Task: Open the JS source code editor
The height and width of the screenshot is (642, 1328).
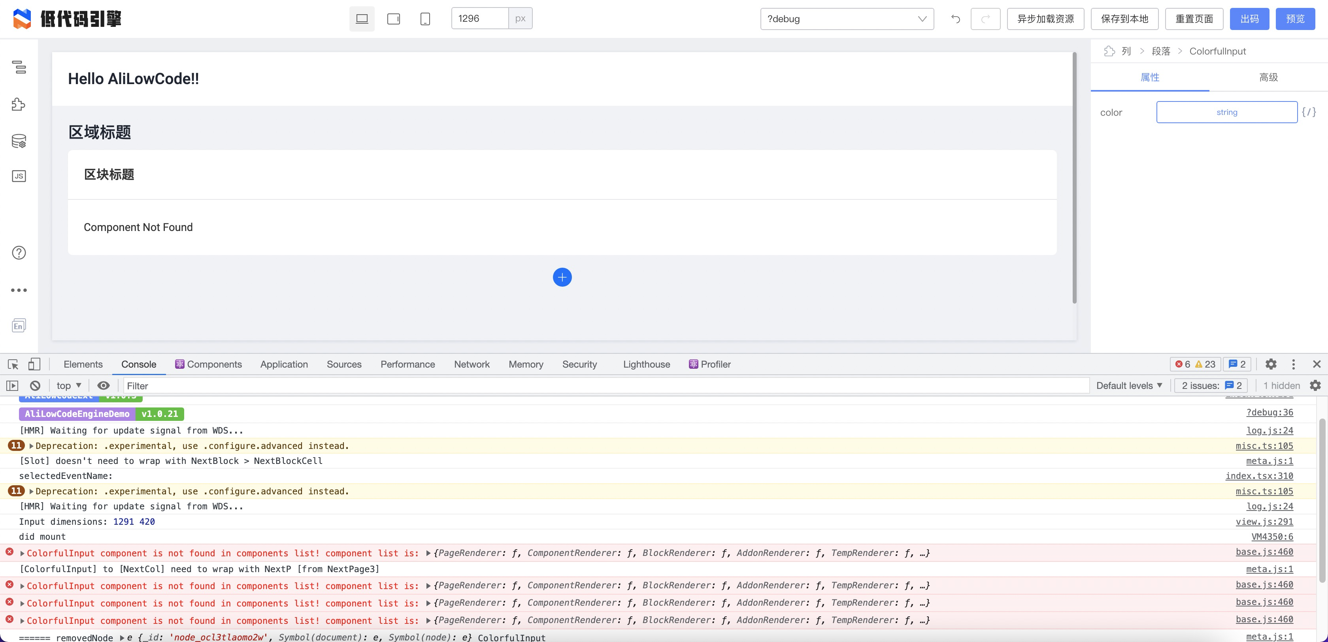Action: click(19, 176)
